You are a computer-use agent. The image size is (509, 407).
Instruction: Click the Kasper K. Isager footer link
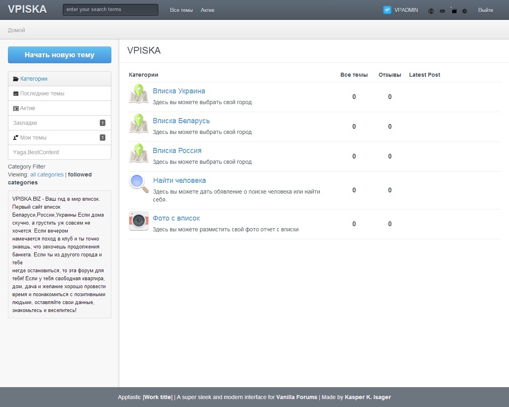(368, 397)
